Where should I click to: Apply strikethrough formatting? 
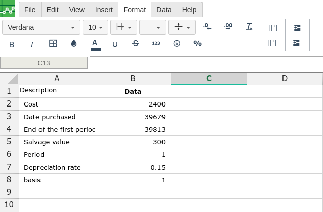[135, 44]
